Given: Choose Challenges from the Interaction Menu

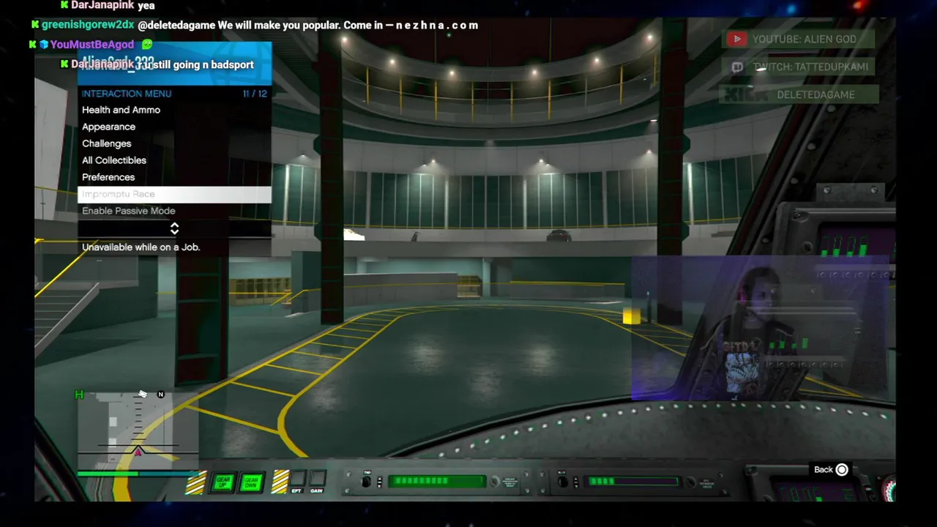Looking at the screenshot, I should [x=174, y=143].
